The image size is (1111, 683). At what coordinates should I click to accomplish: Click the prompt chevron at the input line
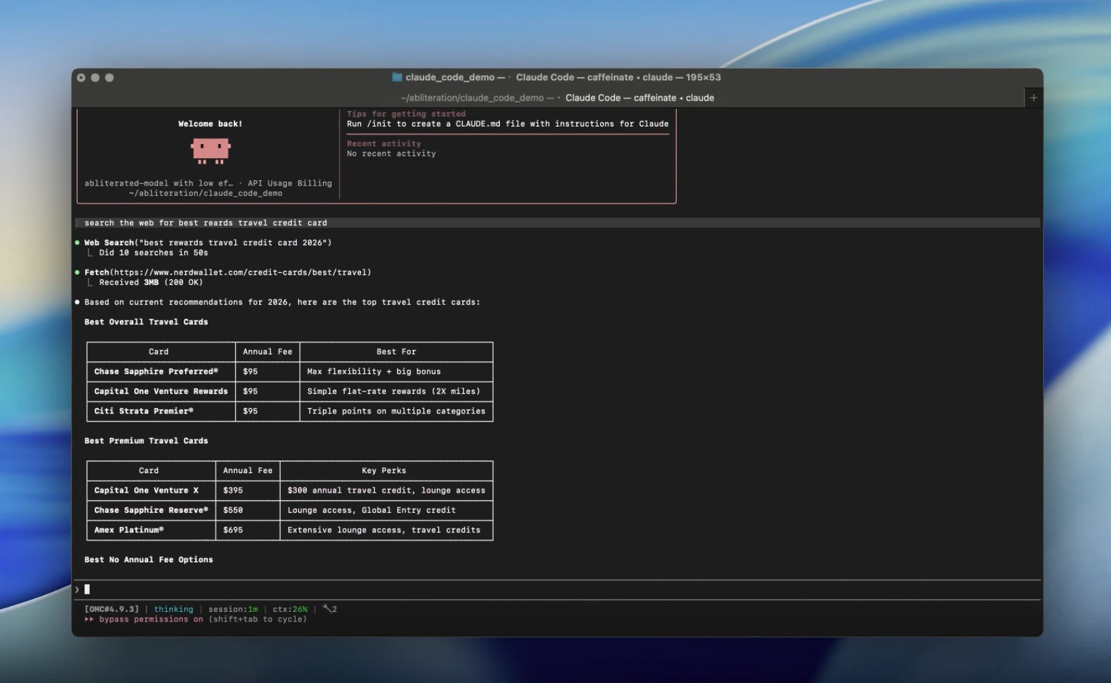[x=77, y=590]
